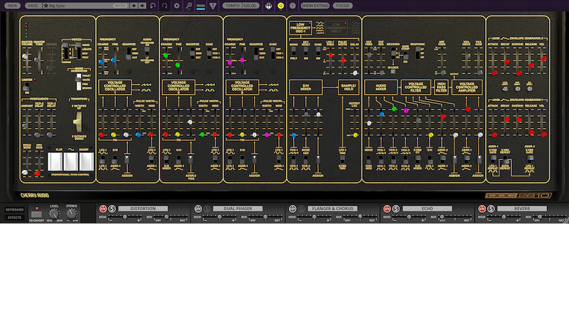Click the TEMPO label button

pos(233,6)
